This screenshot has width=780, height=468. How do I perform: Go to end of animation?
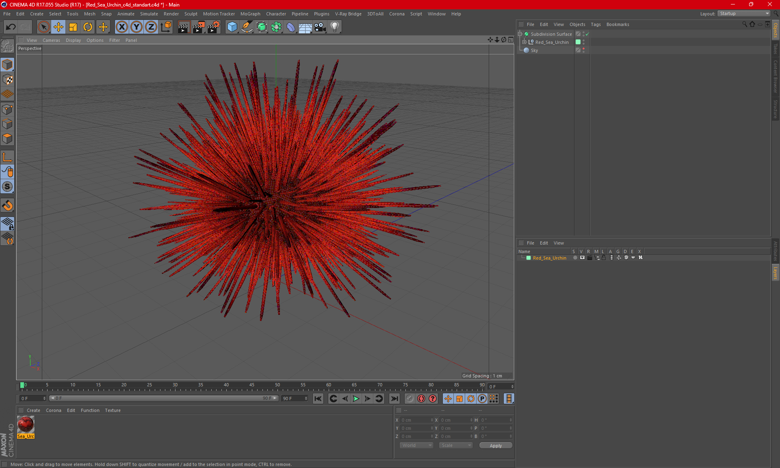point(394,399)
